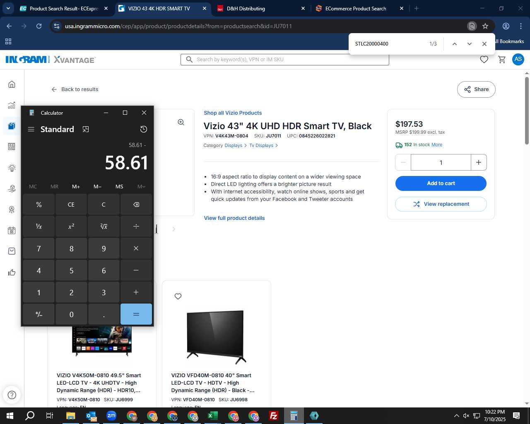The height and width of the screenshot is (424, 530).
Task: Open Shop all Vizio Products link
Action: pyautogui.click(x=233, y=113)
